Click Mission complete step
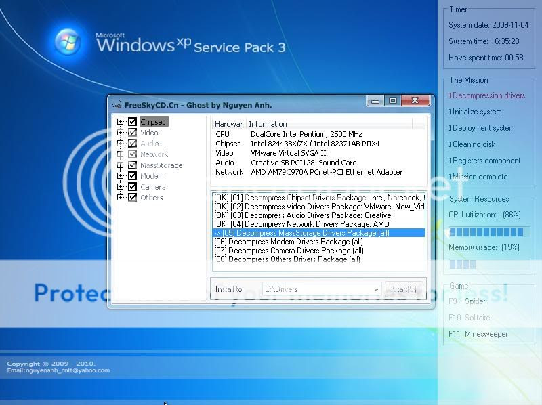Viewport: 542px width, 405px height. click(x=478, y=177)
